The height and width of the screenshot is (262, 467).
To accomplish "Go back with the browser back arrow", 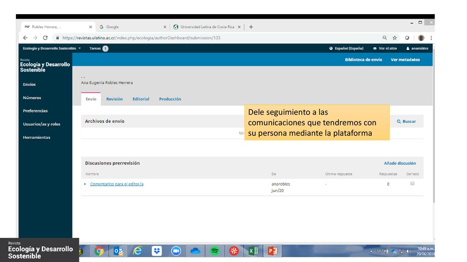I will click(x=26, y=38).
